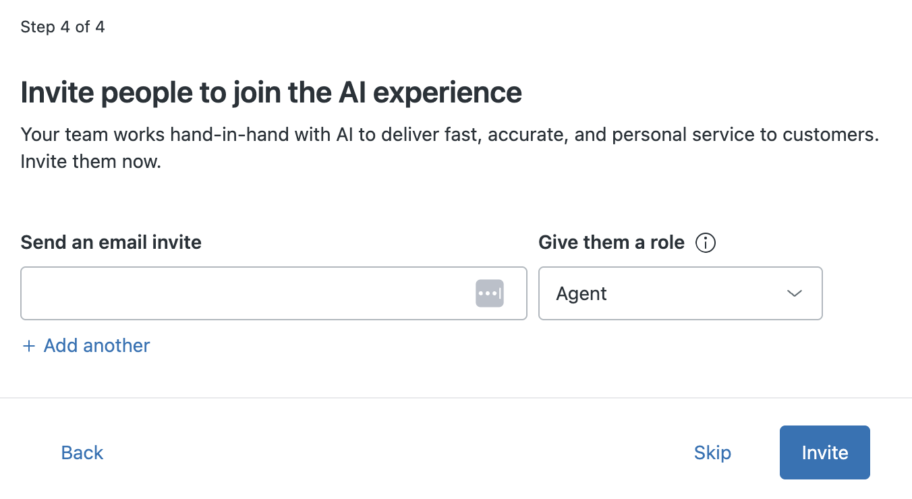Select the Agent text in role combo box
Screen dimensions: 912x499
tap(581, 294)
